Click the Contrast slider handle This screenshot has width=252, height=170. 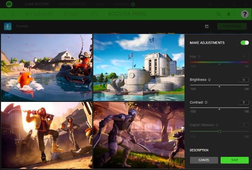pyautogui.click(x=219, y=109)
